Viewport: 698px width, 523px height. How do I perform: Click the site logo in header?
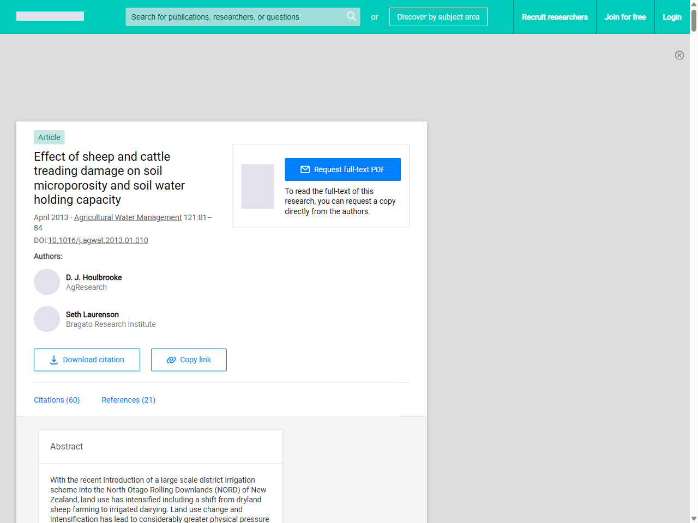coord(50,16)
